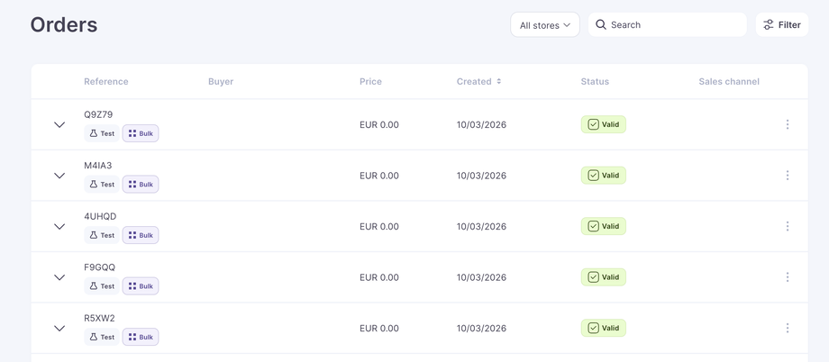
Task: Expand order Q9Z79 row details
Action: coord(59,124)
